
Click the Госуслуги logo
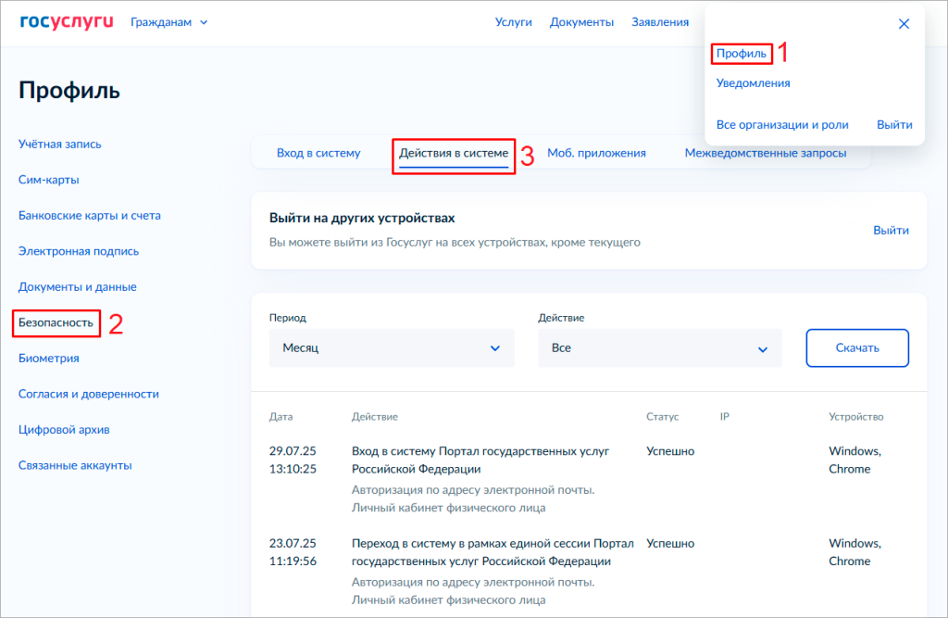pos(67,21)
